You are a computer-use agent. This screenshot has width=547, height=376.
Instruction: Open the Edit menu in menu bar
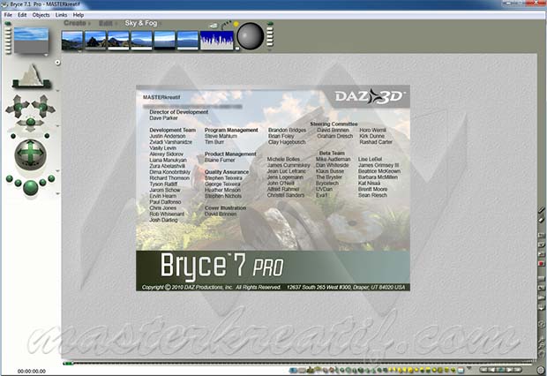pos(22,15)
